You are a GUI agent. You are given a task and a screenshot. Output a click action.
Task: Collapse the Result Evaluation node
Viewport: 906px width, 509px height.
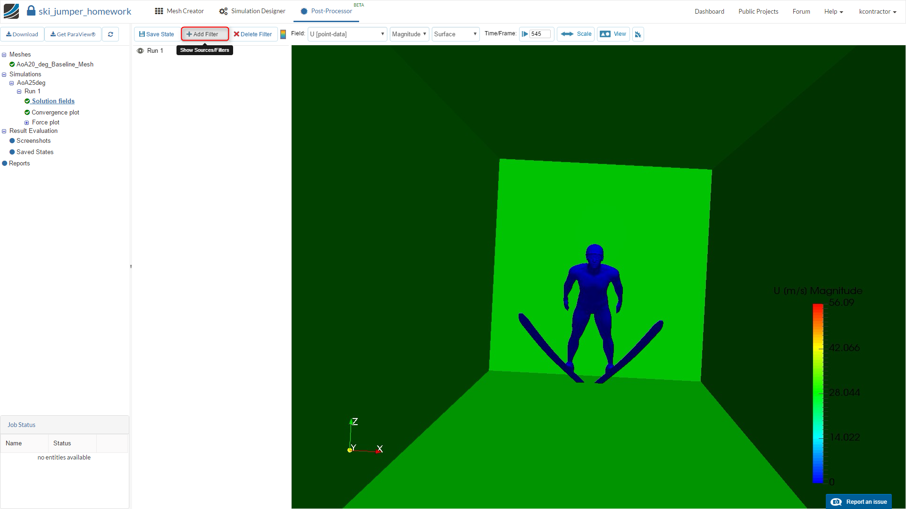[4, 131]
